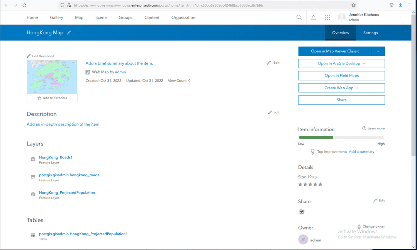The width and height of the screenshot is (417, 250).
Task: Switch to the Settings tab
Action: (370, 33)
